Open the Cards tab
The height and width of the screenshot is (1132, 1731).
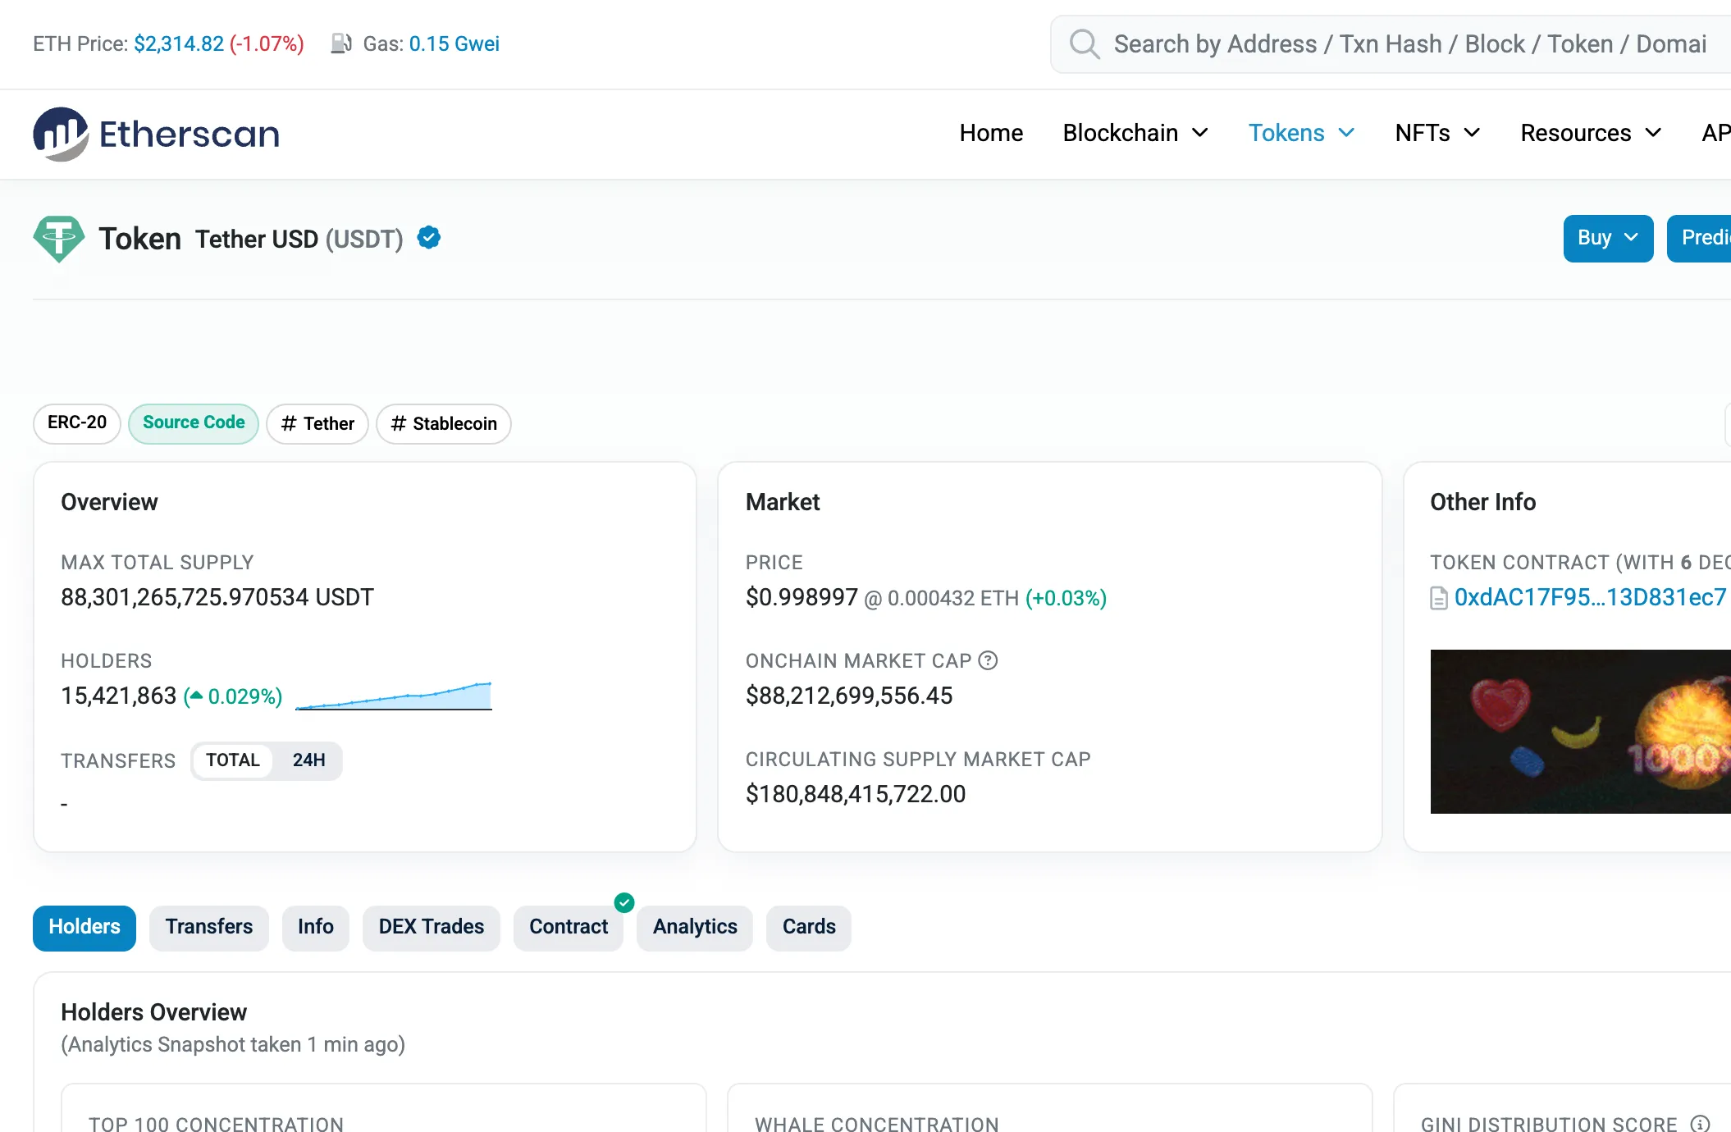coord(809,928)
